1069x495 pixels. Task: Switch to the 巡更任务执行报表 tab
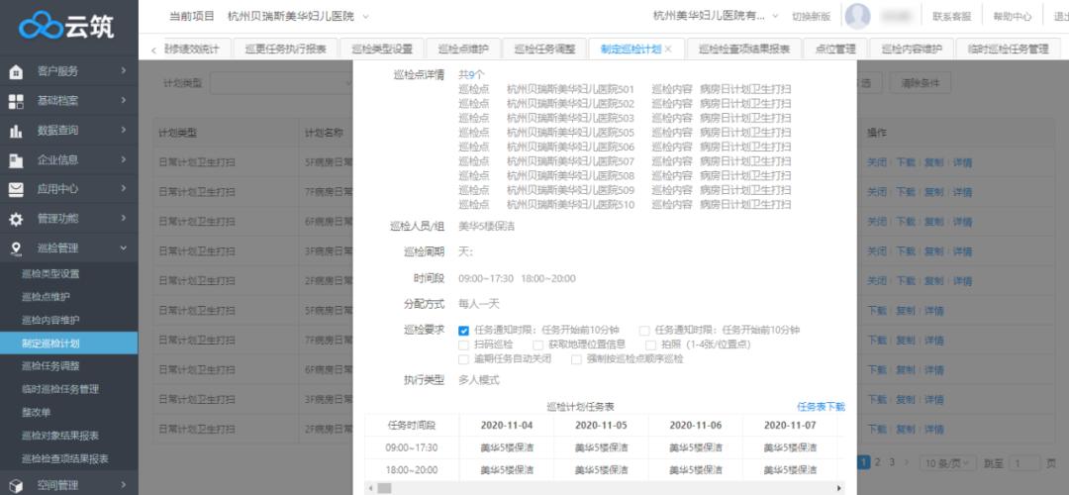pyautogui.click(x=286, y=49)
